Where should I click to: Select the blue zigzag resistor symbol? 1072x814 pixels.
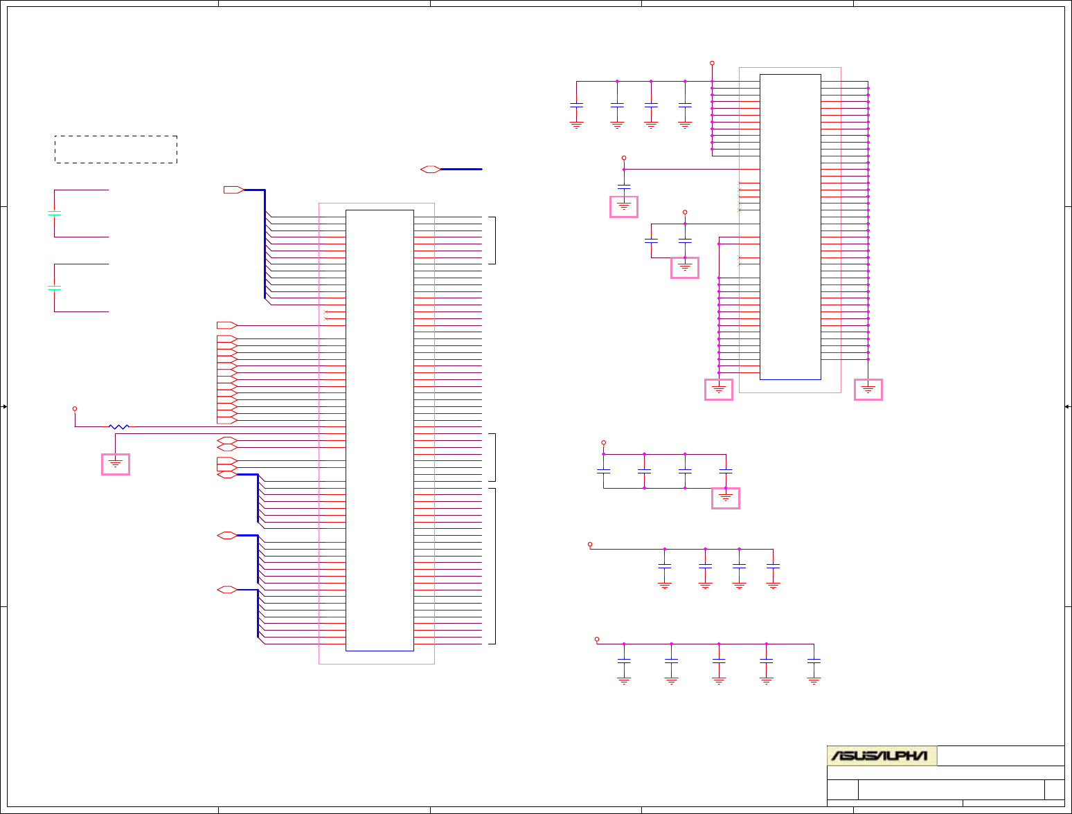[x=119, y=427]
